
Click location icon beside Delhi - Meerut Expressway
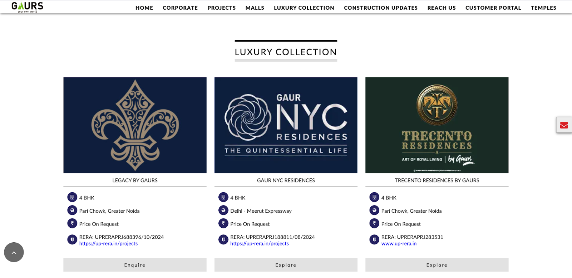pos(223,211)
